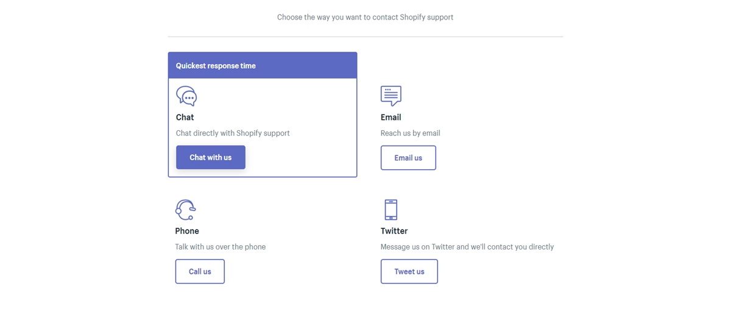
Task: Start a chat via Chat with us
Action: (x=211, y=157)
